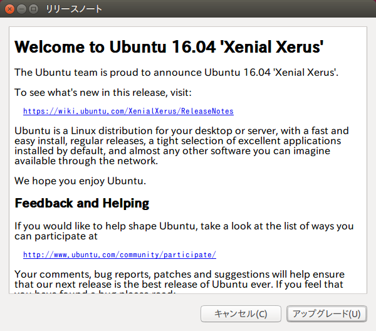Screen dimensions: 376x331
Task: Click the 'Ubuntu is a Linux distribution' paragraph
Action: click(x=182, y=146)
